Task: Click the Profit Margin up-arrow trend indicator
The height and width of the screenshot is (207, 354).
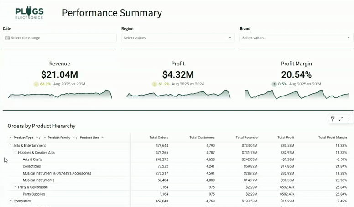Action: point(274,84)
